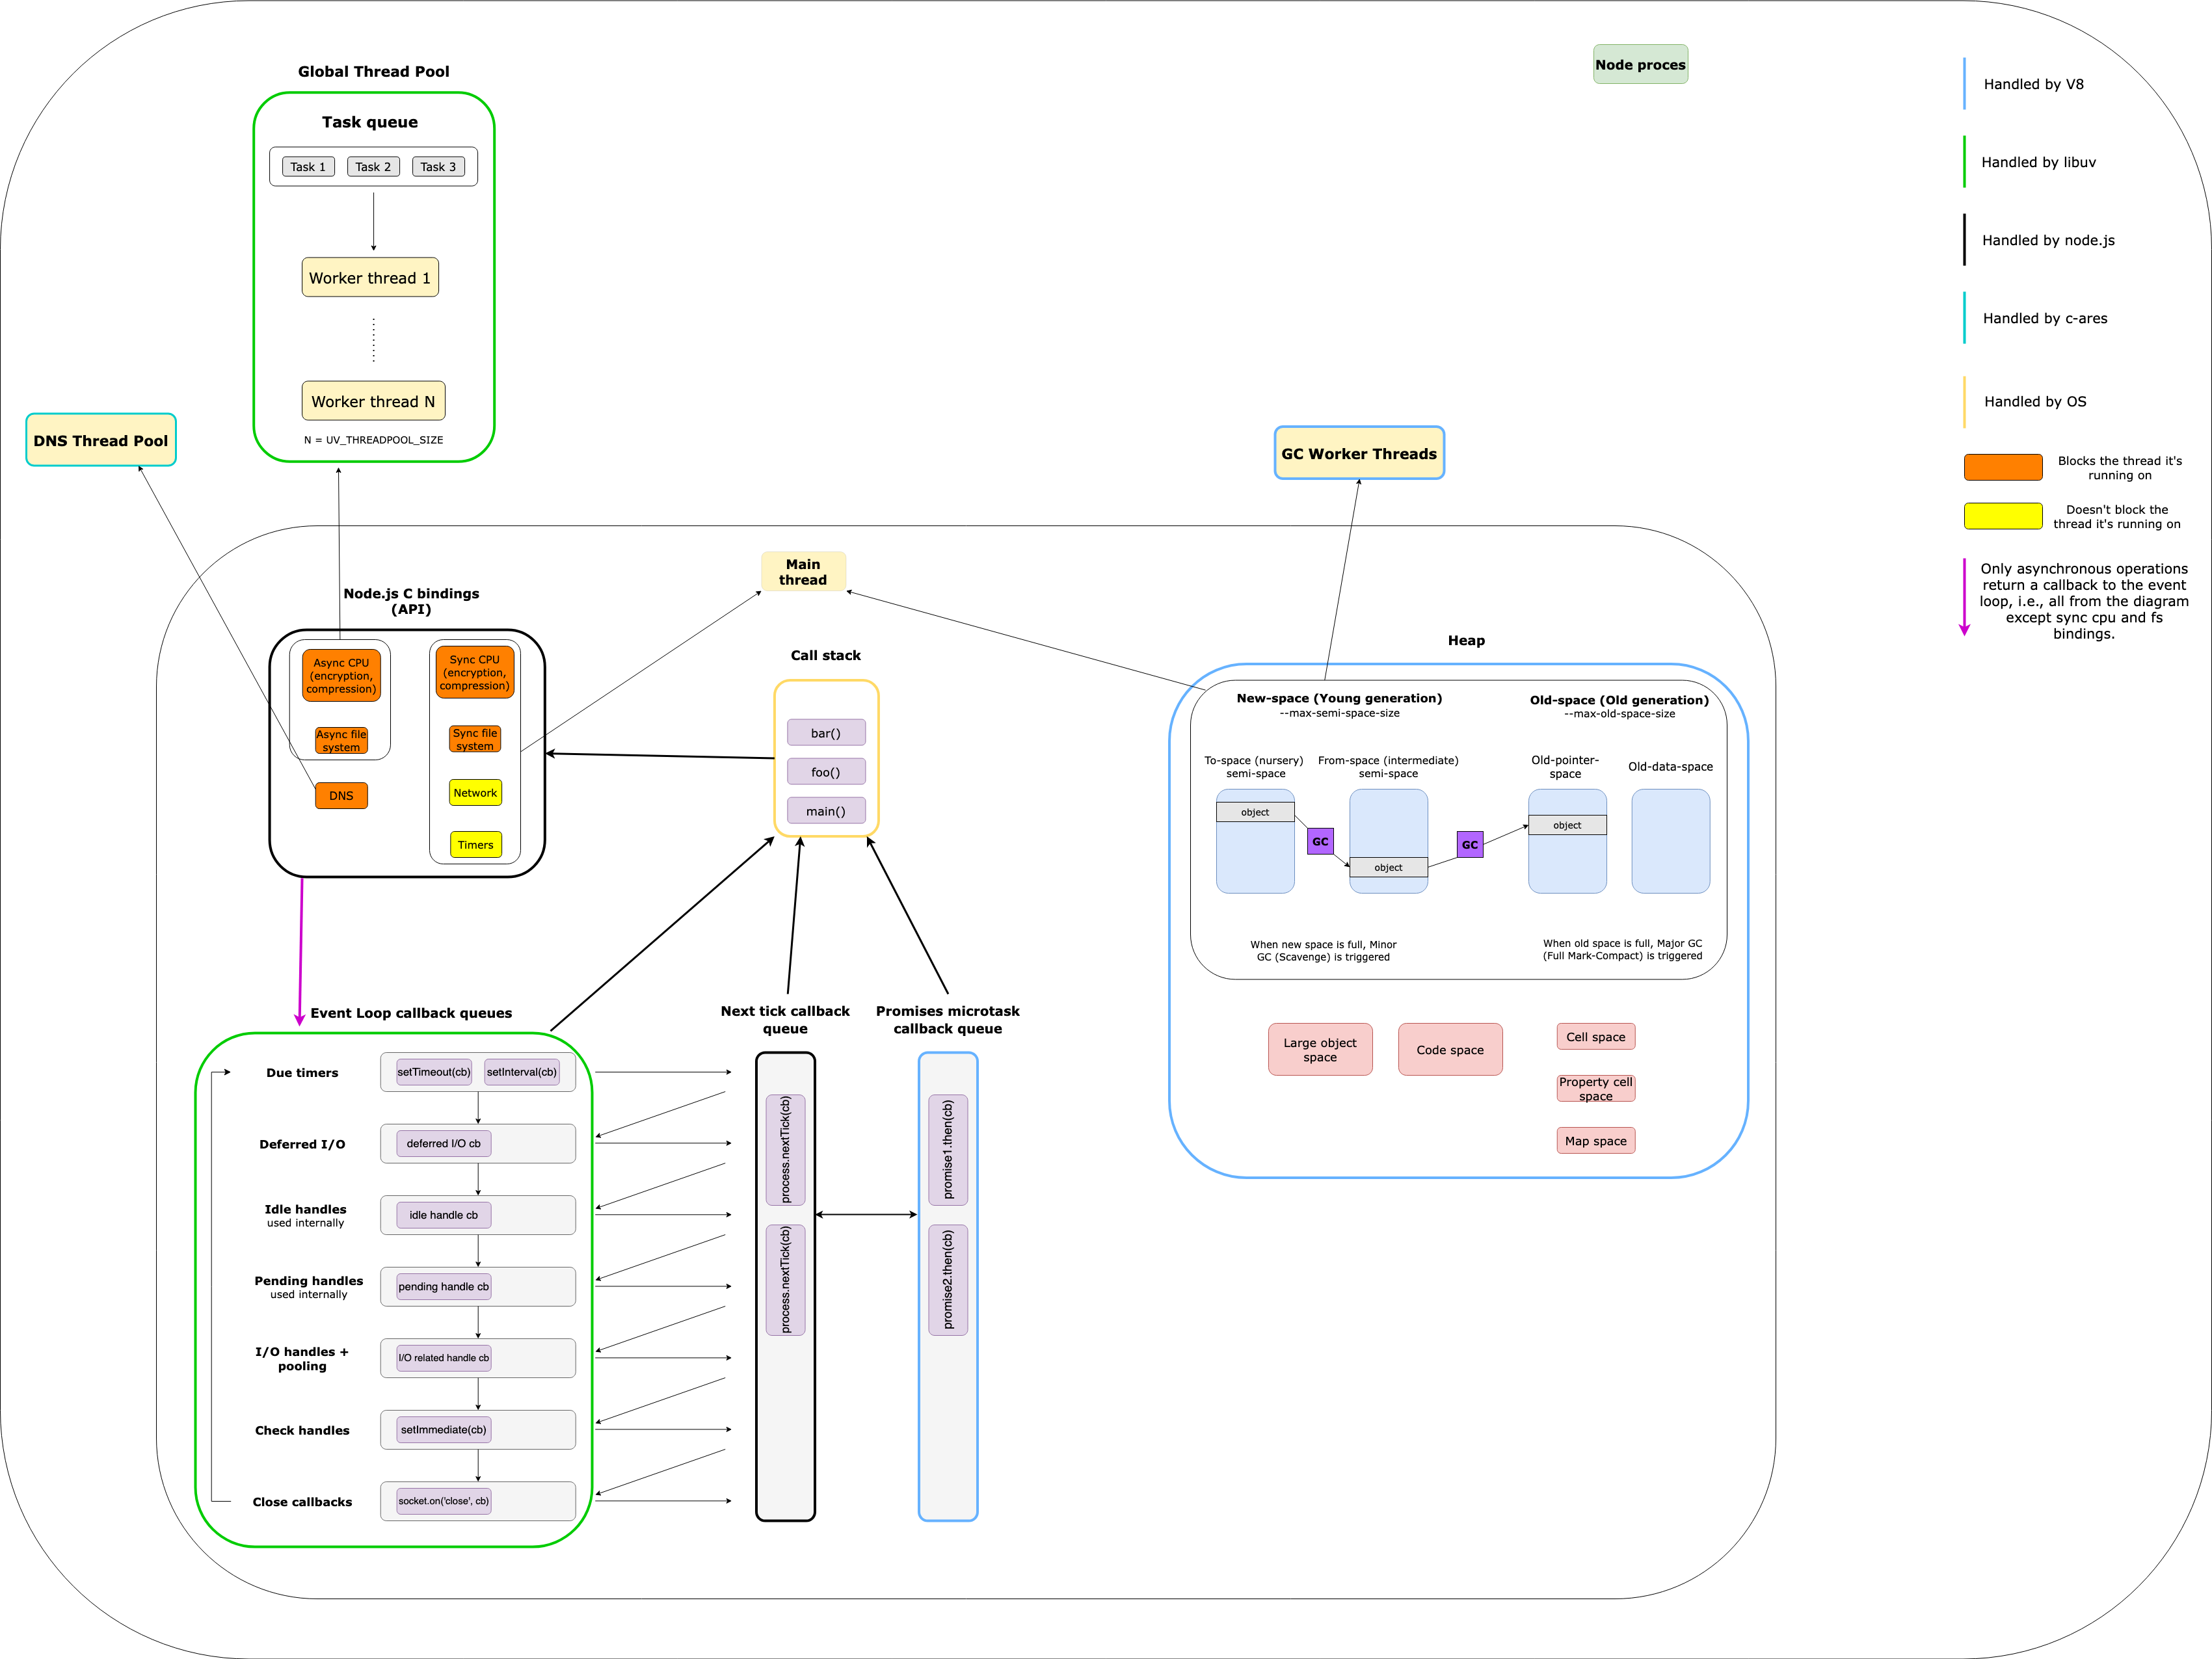This screenshot has width=2212, height=1659.
Task: Select foo() in the call stack
Action: (826, 772)
